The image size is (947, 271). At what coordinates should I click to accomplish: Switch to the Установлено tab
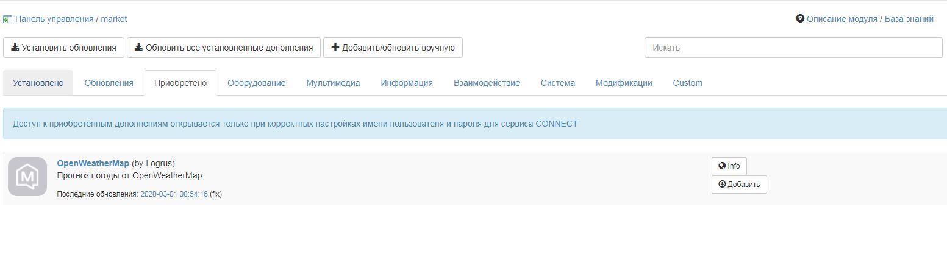point(38,83)
